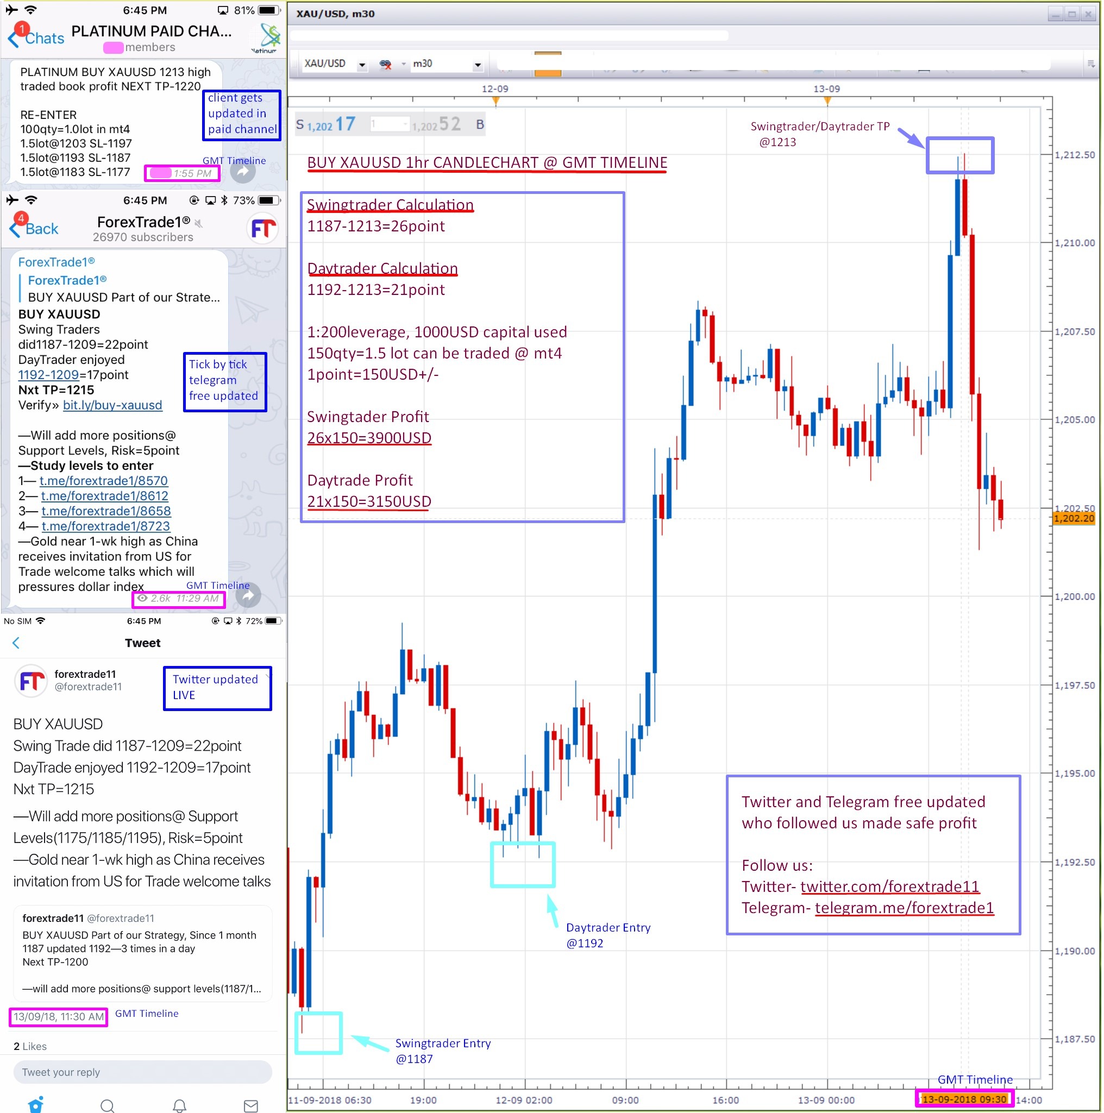Click the current price label 1,202.20
1104x1113 pixels.
(x=1074, y=518)
